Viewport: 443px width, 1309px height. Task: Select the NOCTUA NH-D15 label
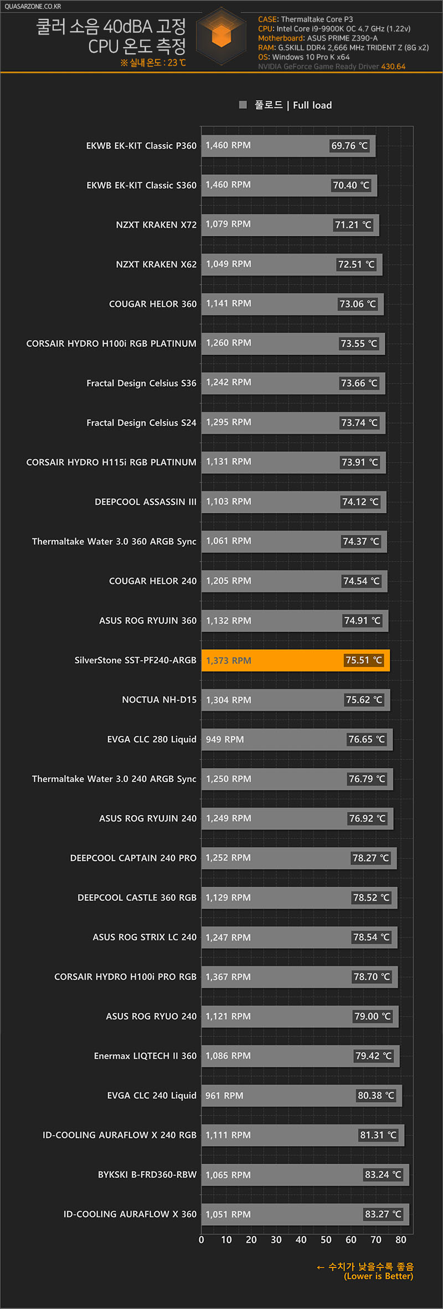pos(159,700)
